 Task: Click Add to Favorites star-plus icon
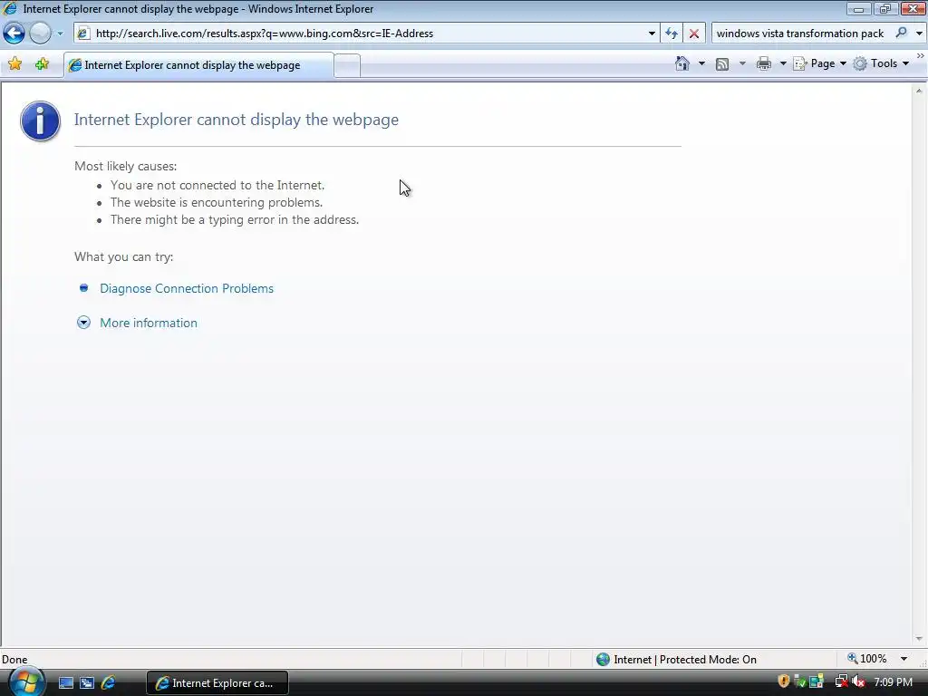coord(42,64)
